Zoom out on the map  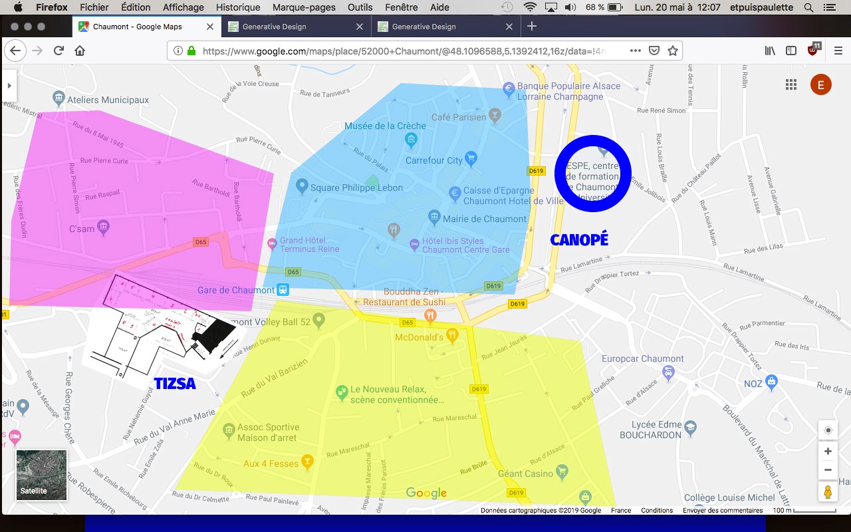(x=828, y=469)
